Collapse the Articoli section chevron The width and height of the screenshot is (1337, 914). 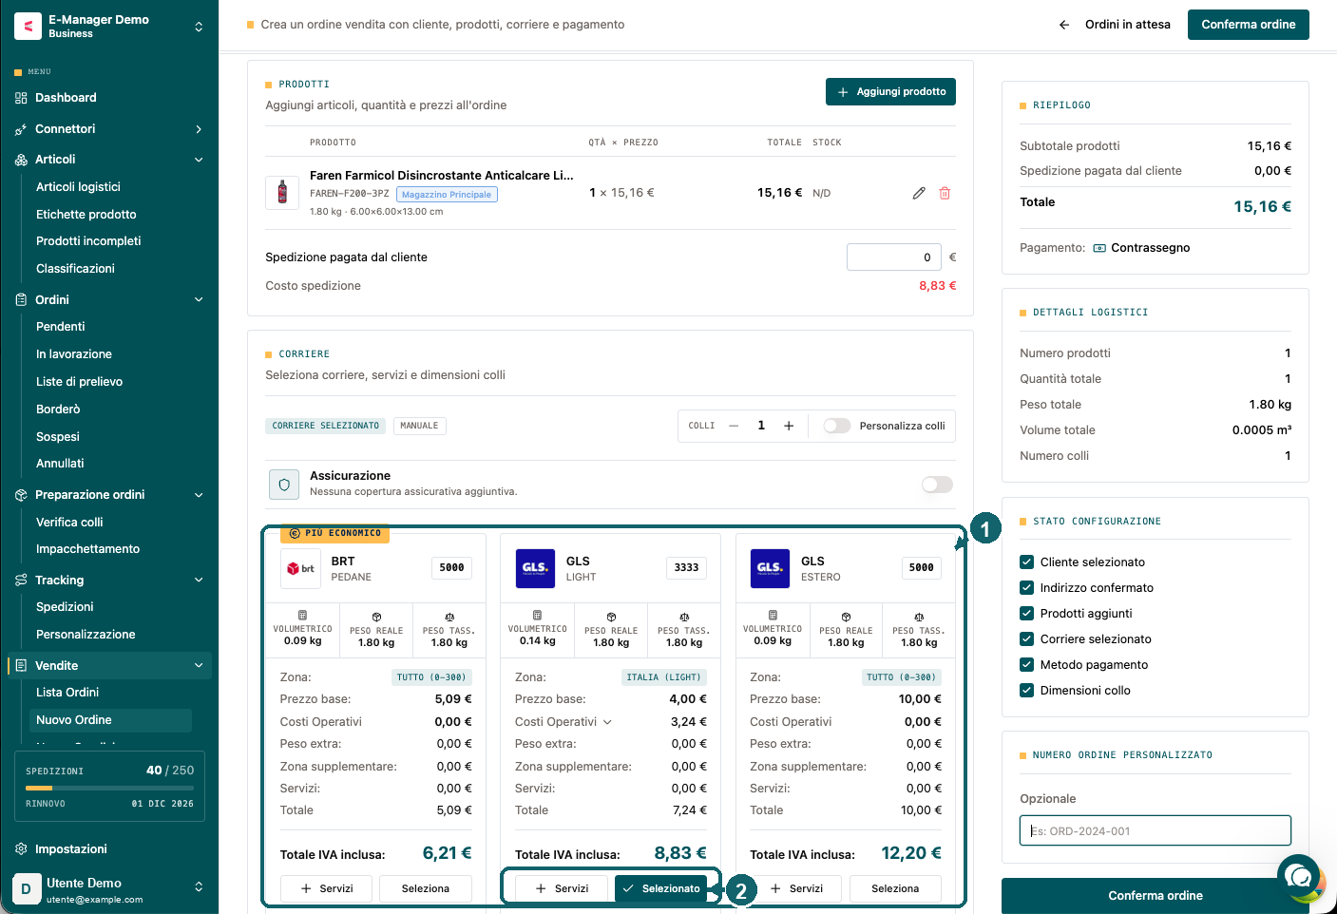199,160
